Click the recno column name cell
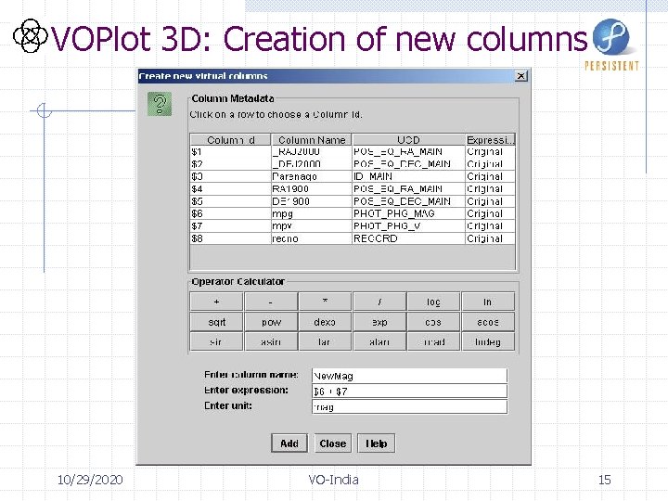The image size is (668, 501). pos(312,238)
